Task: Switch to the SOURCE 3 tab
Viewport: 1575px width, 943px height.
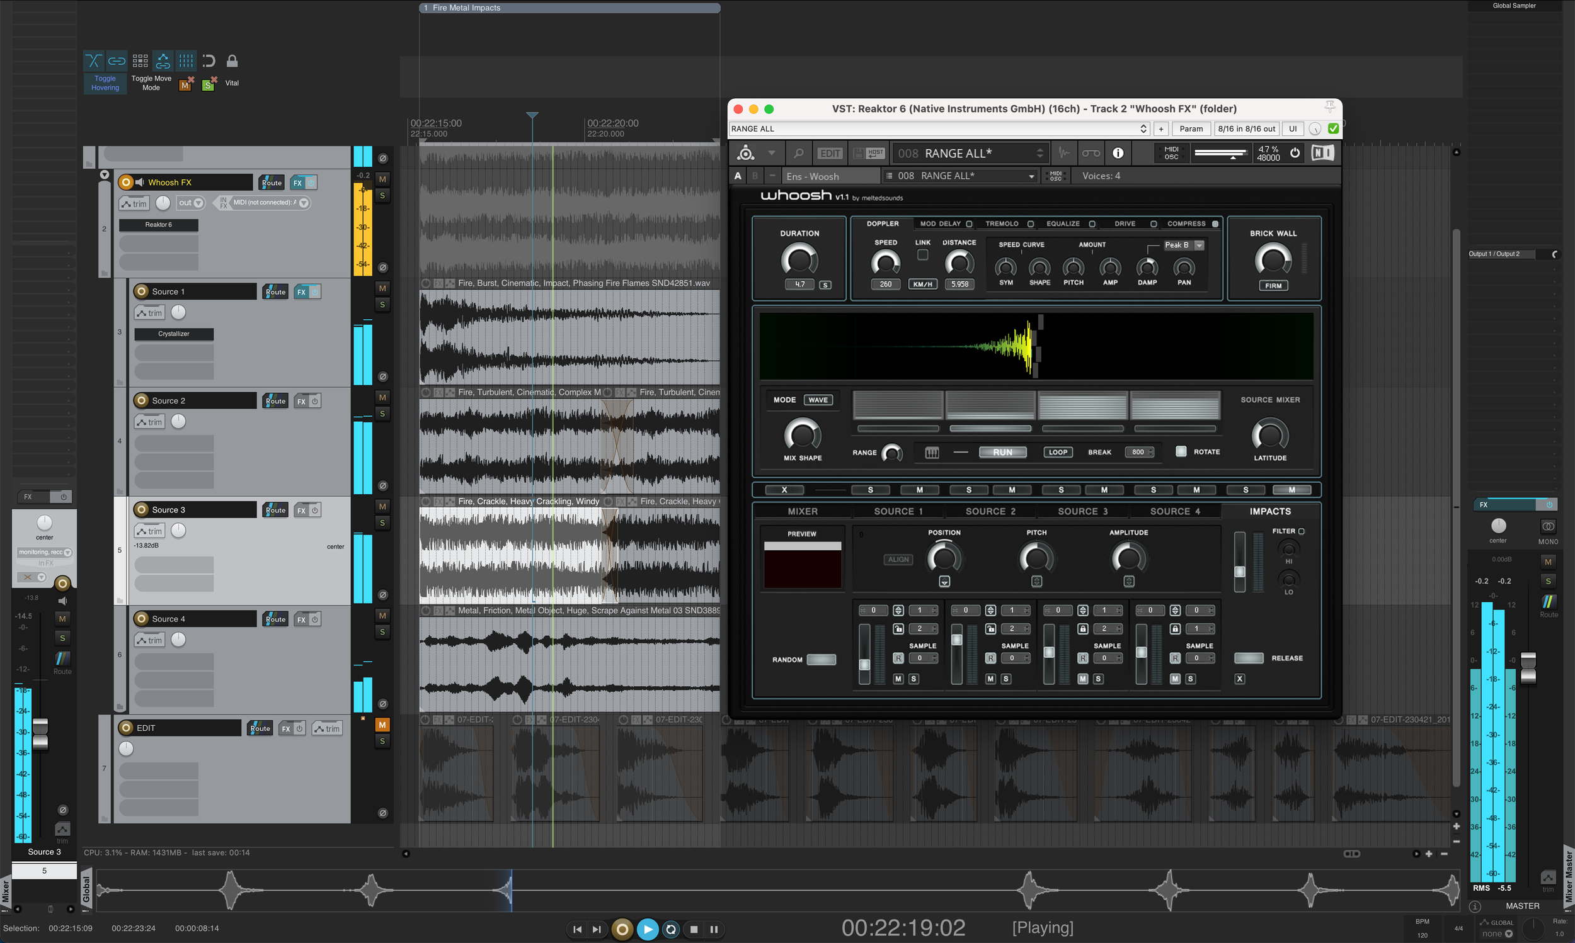Action: [1082, 512]
